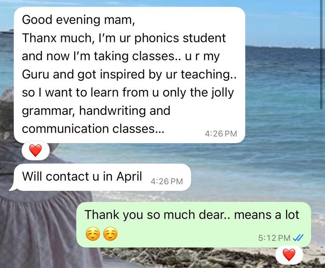
Task: Tap the heart reaction under the green reply
Action: click(289, 255)
